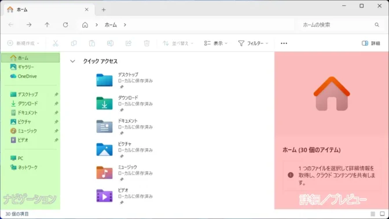Screen dimensions: 389x219
Task: Select PC in navigation pane
Action: click(30, 158)
